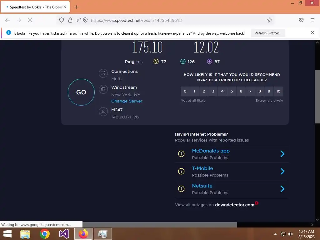Click the Refresh Firefox button
This screenshot has height=240, width=320.
268,33
